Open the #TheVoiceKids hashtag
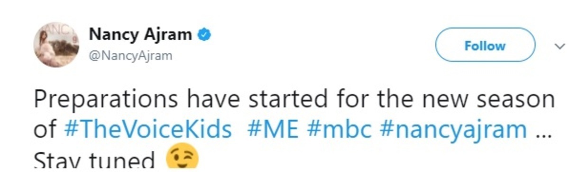Viewport: 569px width, 172px height. pyautogui.click(x=147, y=129)
